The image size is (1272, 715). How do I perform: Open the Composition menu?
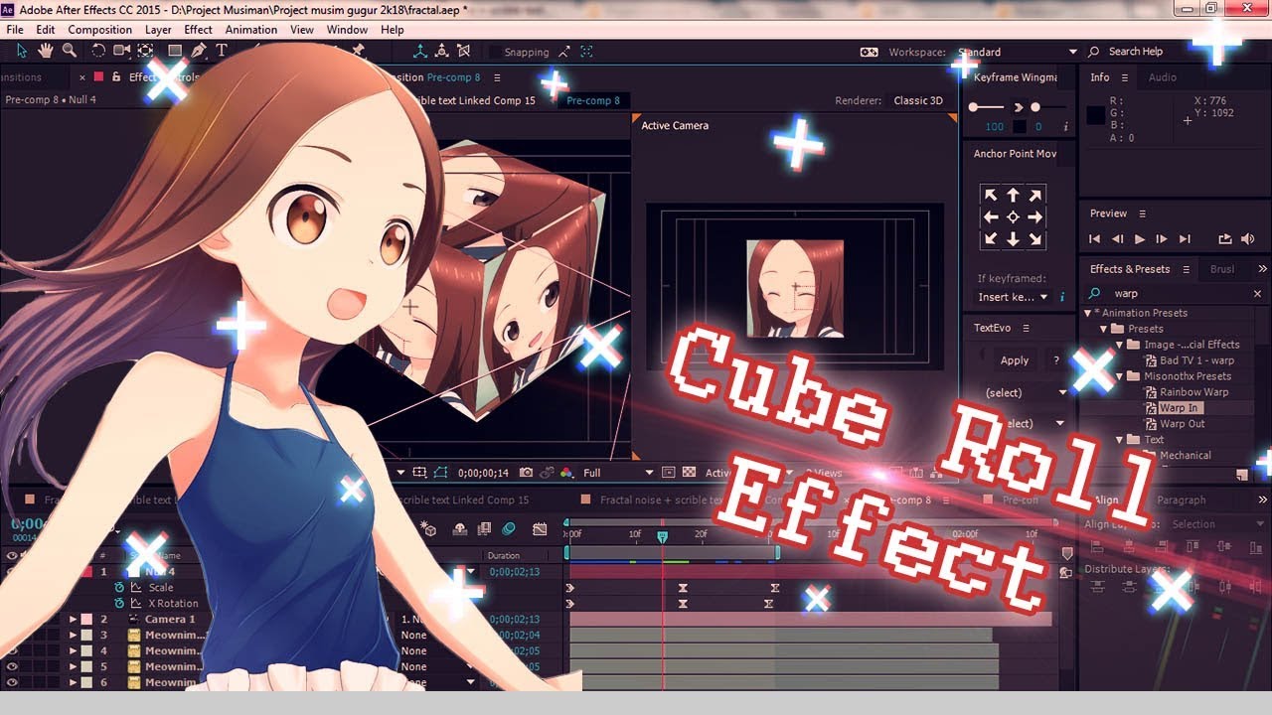(x=99, y=30)
